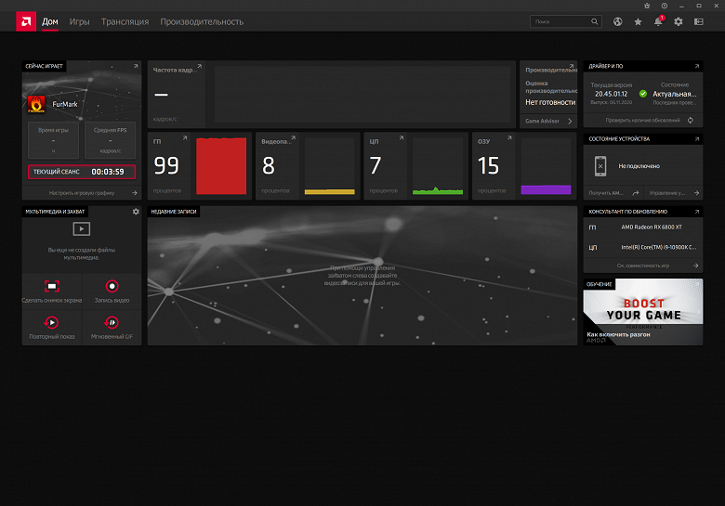
Task: Open notifications bell icon
Action: click(658, 21)
